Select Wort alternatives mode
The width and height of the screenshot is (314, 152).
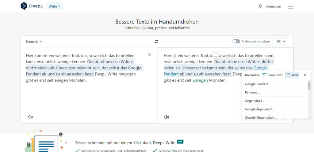292,75
